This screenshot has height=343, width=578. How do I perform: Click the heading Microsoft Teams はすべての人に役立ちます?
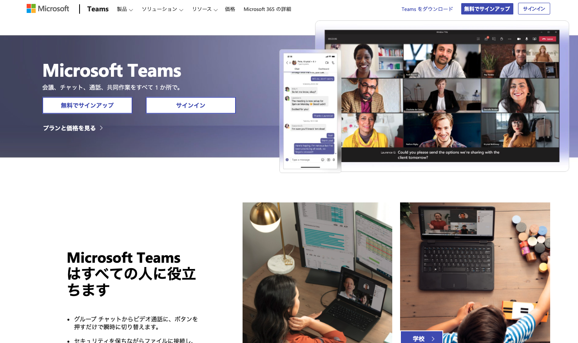point(131,274)
